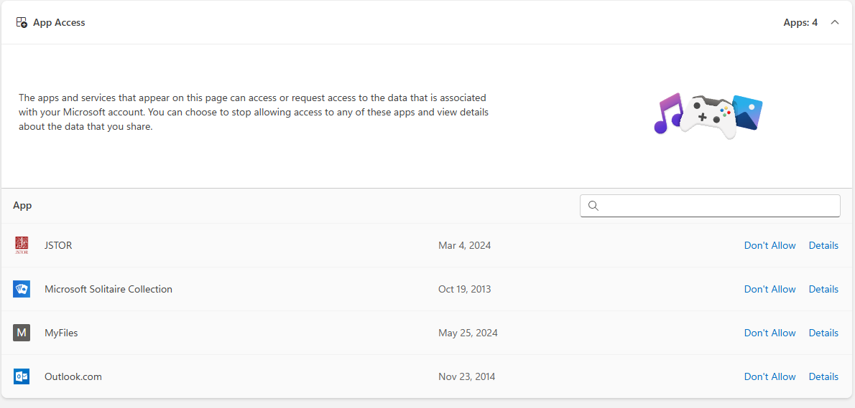Click the Outlook.com app icon
The image size is (855, 408).
pos(22,376)
